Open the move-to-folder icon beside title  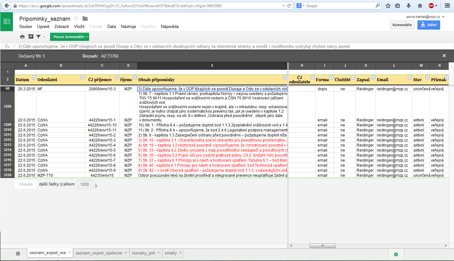(x=85, y=19)
